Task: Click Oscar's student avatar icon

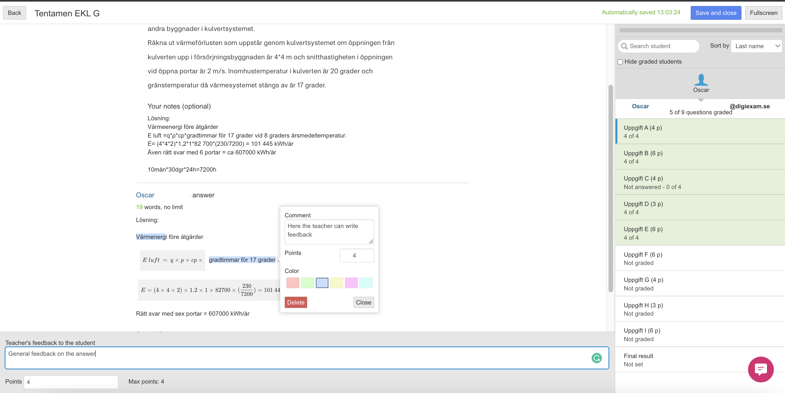Action: pyautogui.click(x=700, y=80)
